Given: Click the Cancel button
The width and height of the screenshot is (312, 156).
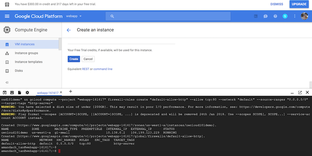Looking at the screenshot, I should point(88,59).
